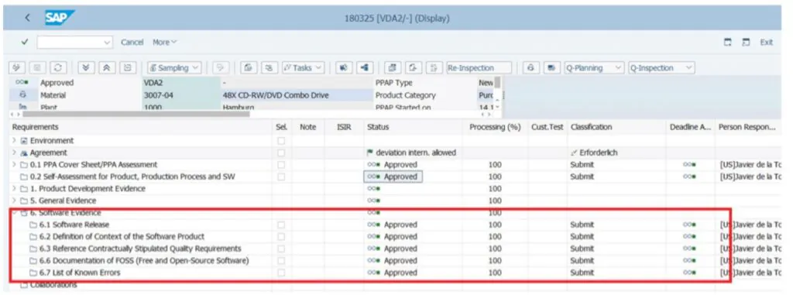Click the Exit button
The width and height of the screenshot is (793, 295).
(766, 43)
